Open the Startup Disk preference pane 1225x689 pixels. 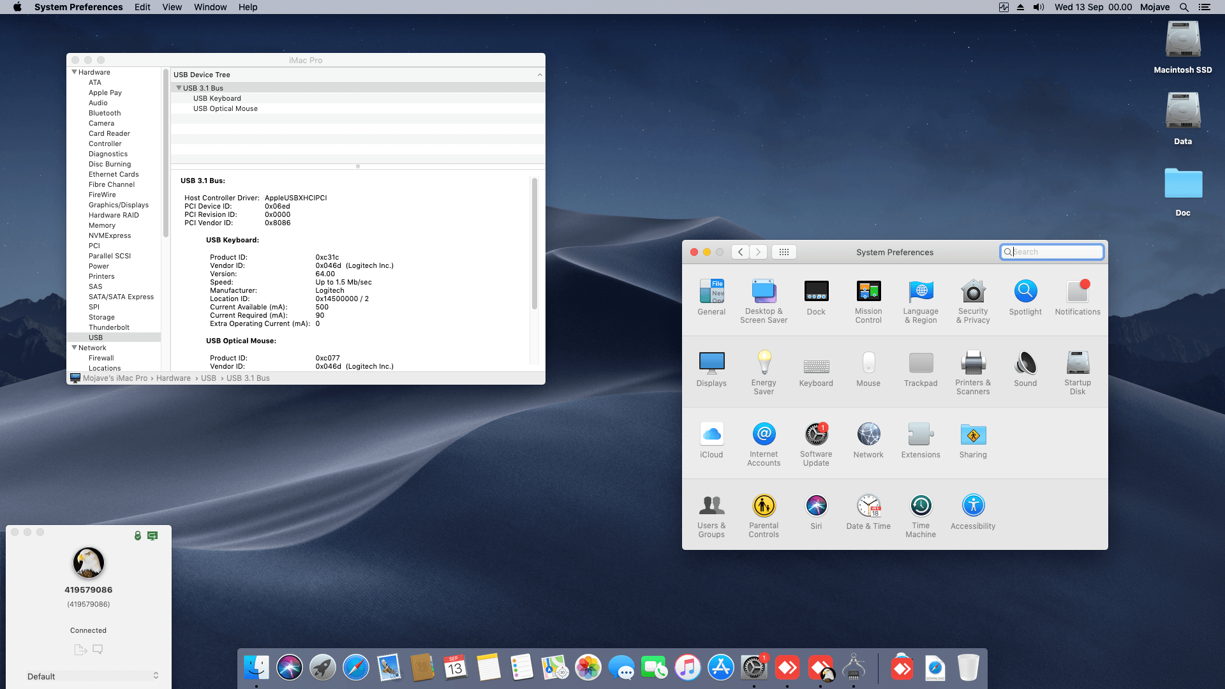point(1078,373)
